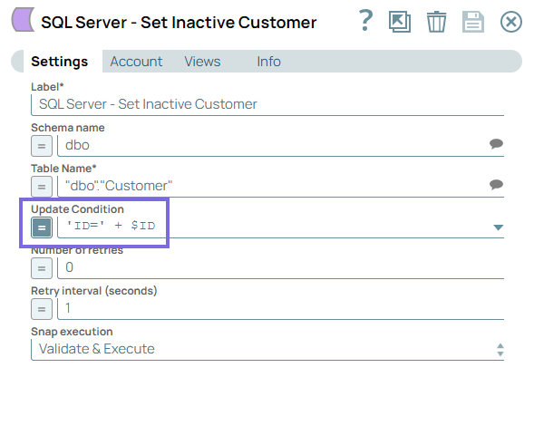The image size is (534, 445).
Task: Click the Label text field
Action: click(267, 104)
